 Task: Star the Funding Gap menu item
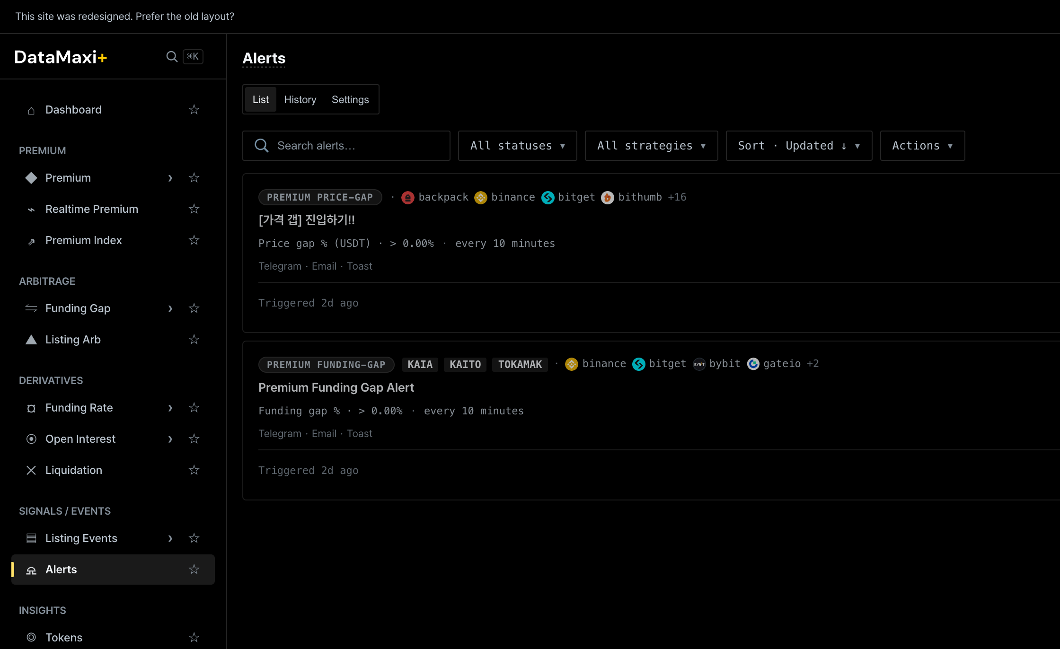[x=194, y=308]
